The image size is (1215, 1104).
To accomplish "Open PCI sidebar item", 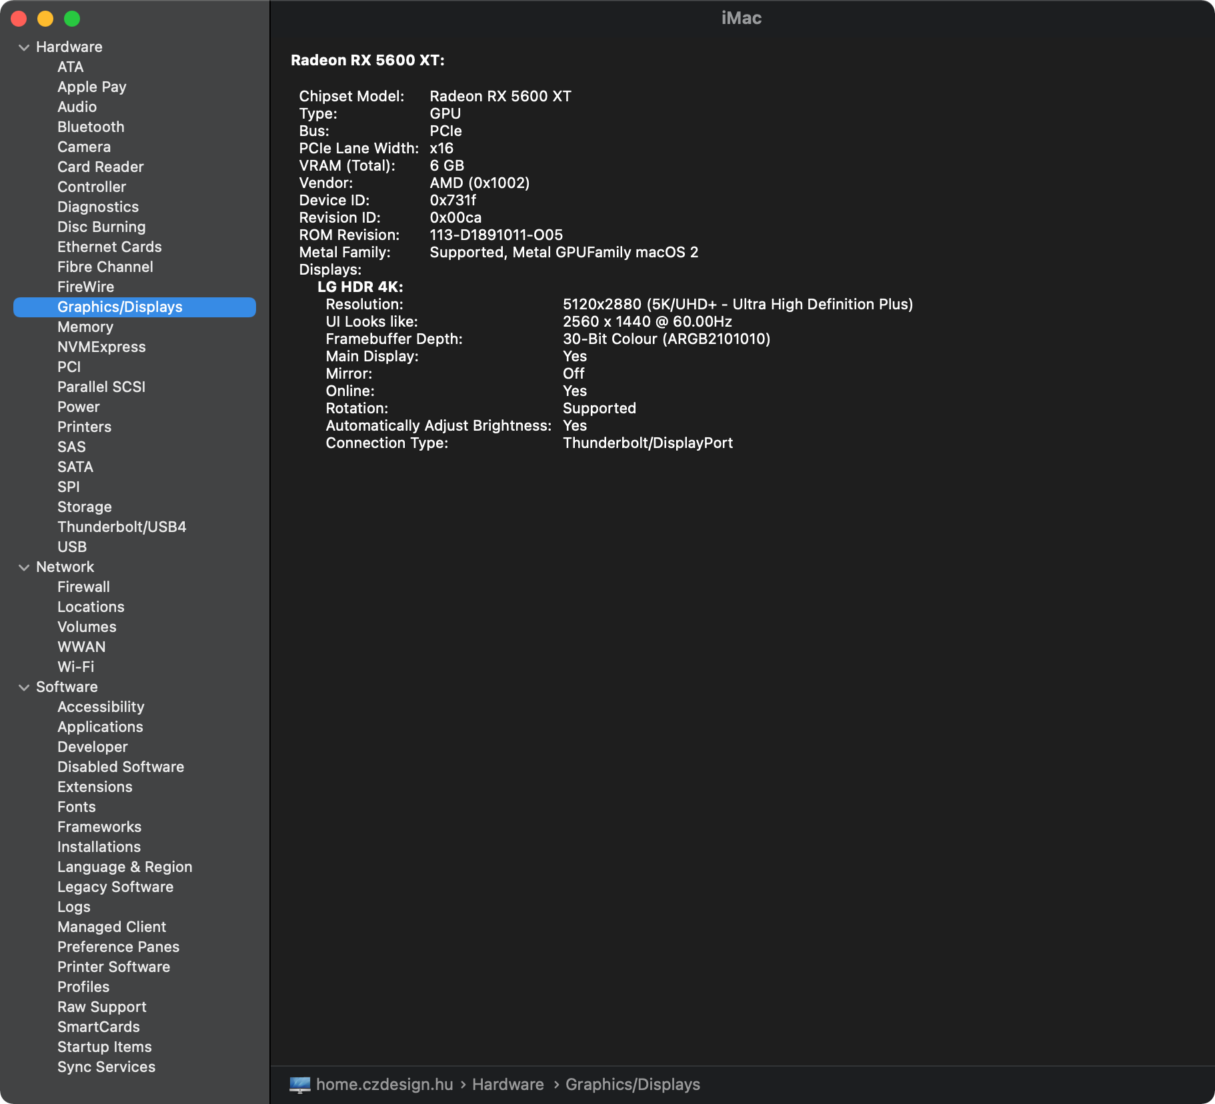I will tap(69, 367).
